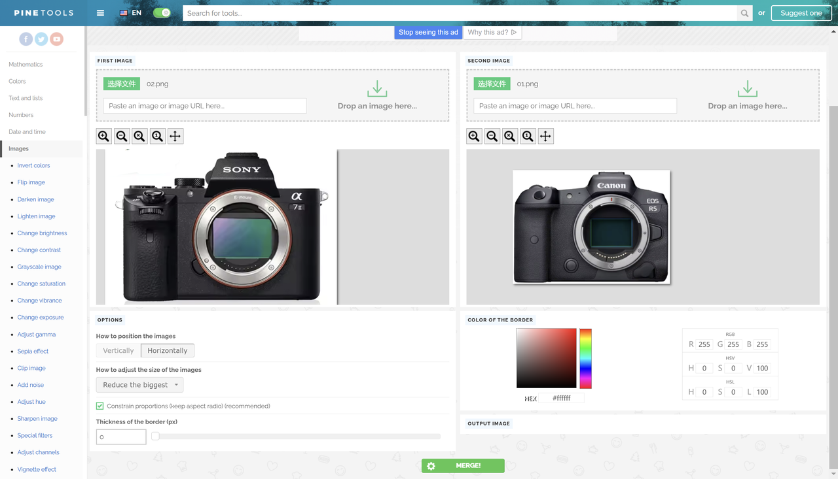The image size is (838, 479).
Task: Click Stop seeing this ad
Action: pyautogui.click(x=428, y=32)
